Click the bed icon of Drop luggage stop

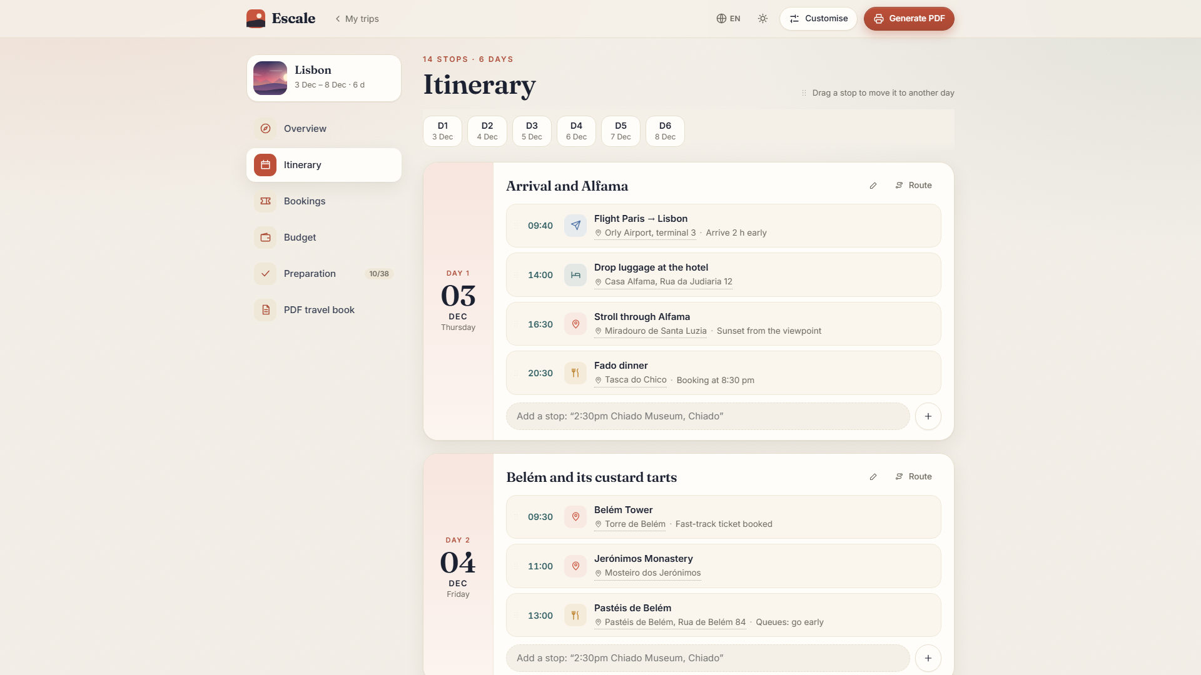tap(575, 275)
